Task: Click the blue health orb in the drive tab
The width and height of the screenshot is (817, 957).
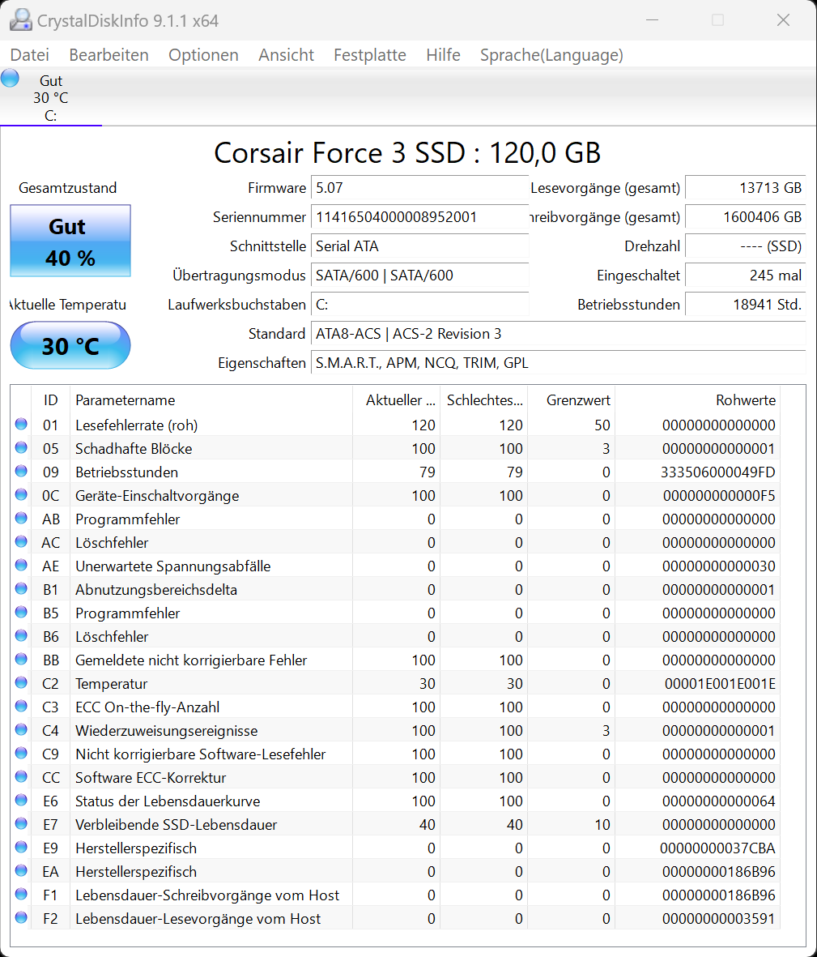Action: pyautogui.click(x=10, y=78)
